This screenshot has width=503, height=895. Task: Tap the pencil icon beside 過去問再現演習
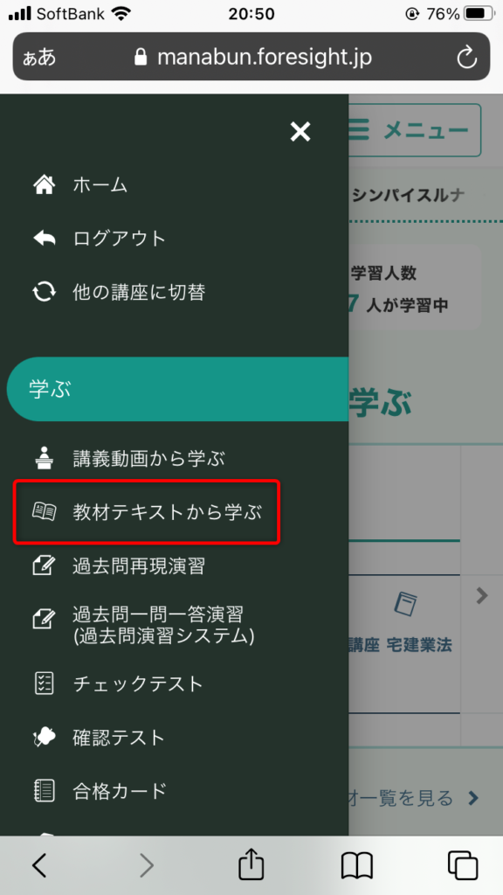pyautogui.click(x=45, y=565)
